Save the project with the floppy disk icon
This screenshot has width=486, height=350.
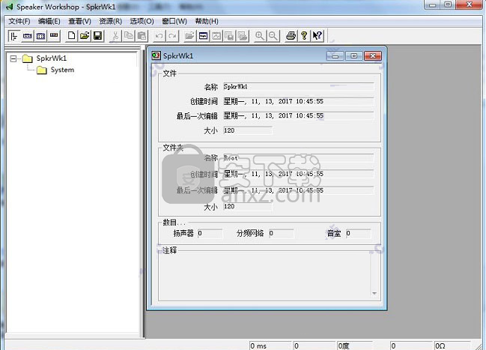[x=98, y=36]
